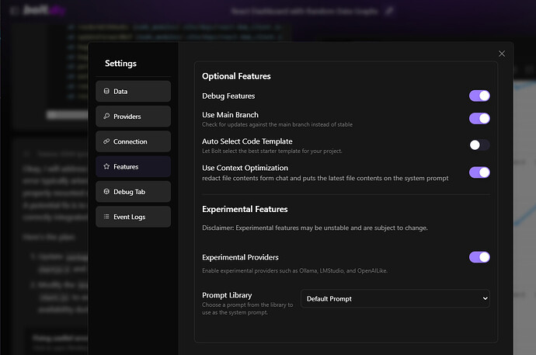Viewport: 536px width, 355px height.
Task: Click the list icon beside Event Logs
Action: [x=106, y=217]
